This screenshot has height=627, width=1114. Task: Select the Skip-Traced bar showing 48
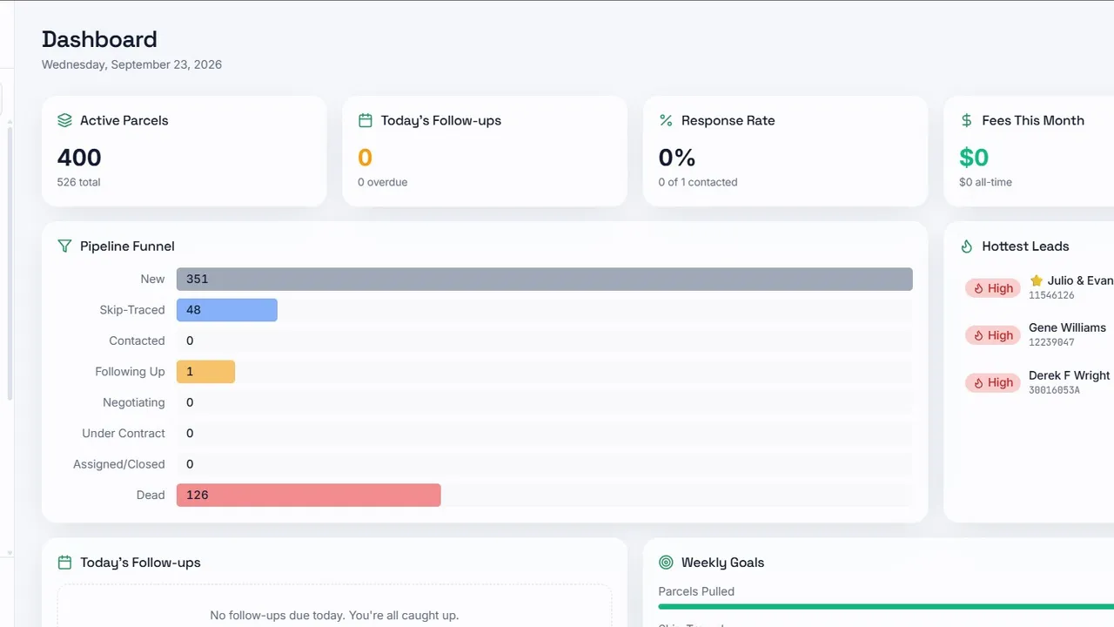click(x=227, y=310)
